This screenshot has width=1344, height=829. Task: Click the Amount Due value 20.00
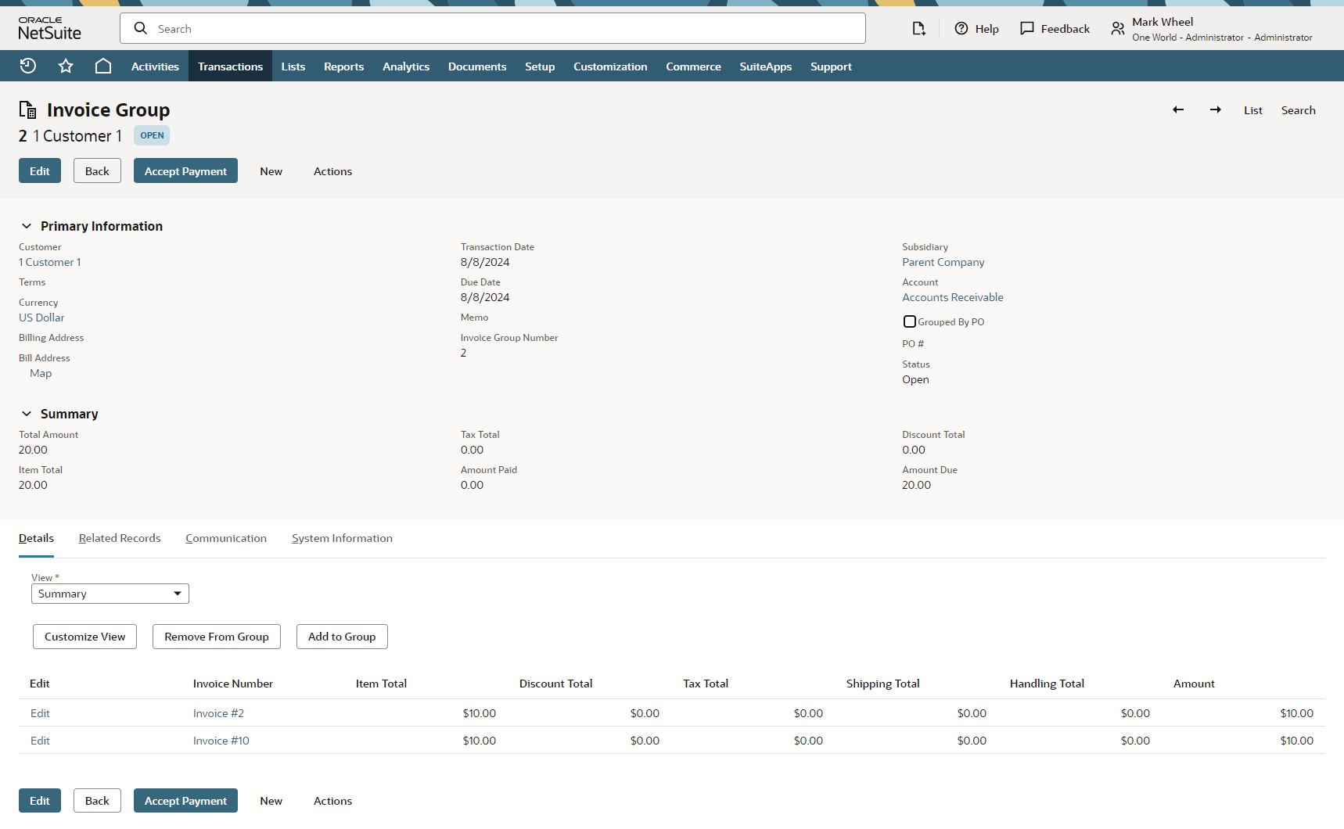click(916, 485)
